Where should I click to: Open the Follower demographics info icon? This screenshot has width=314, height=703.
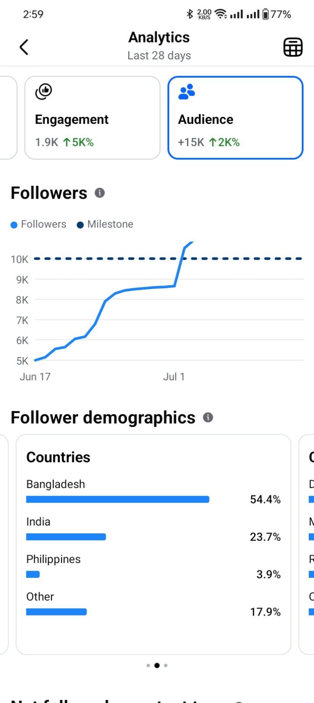pyautogui.click(x=208, y=417)
